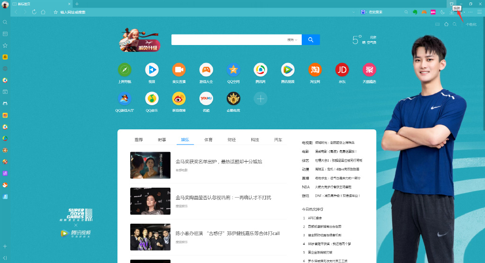
Task: Open sidebar search magnifier icon
Action: point(5,22)
